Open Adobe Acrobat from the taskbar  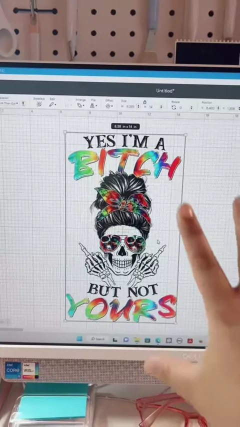point(190,340)
